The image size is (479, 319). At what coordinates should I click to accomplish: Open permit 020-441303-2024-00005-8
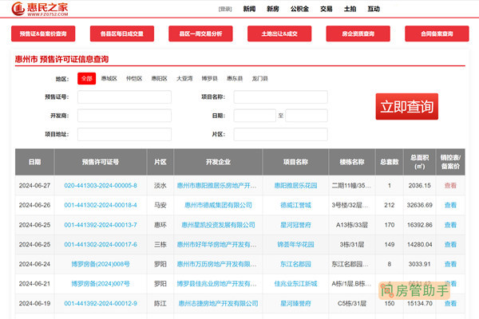click(x=101, y=186)
